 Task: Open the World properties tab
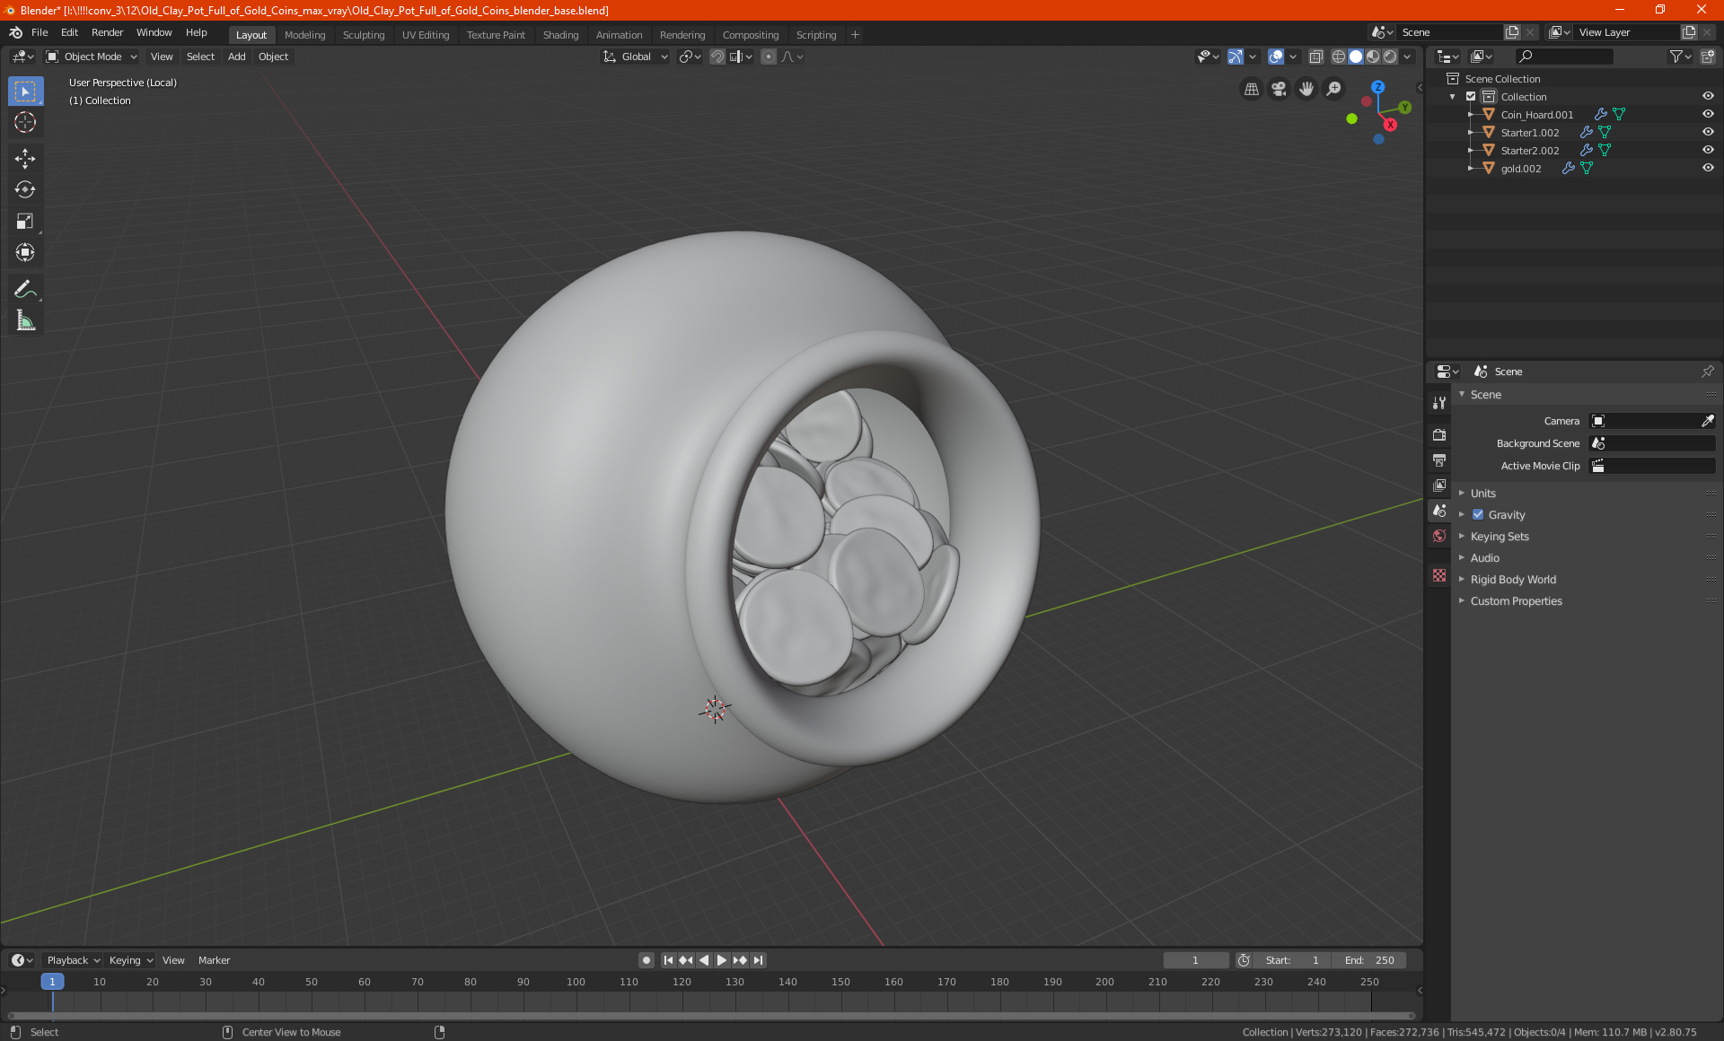coord(1439,536)
